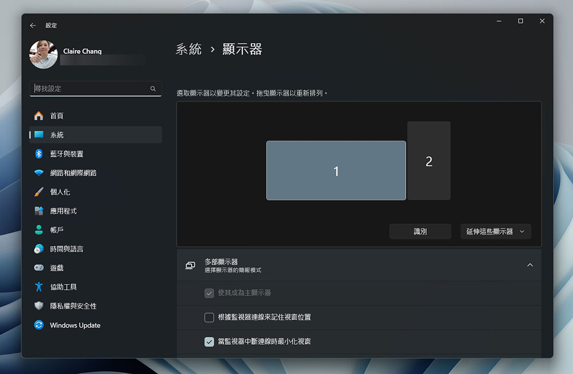
Task: Open 帳戶 settings category
Action: coord(95,230)
